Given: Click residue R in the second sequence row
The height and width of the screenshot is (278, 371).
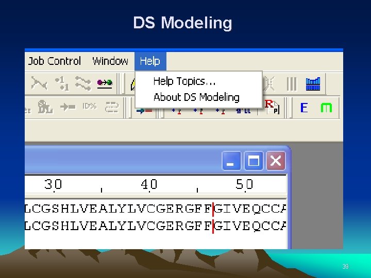Looking at the screenshot, I should coord(180,226).
